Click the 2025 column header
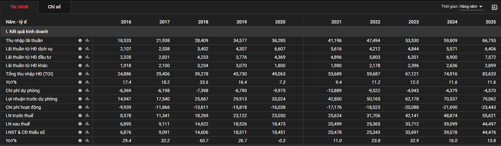Viewport: 501px width, 146px height. 491,22
